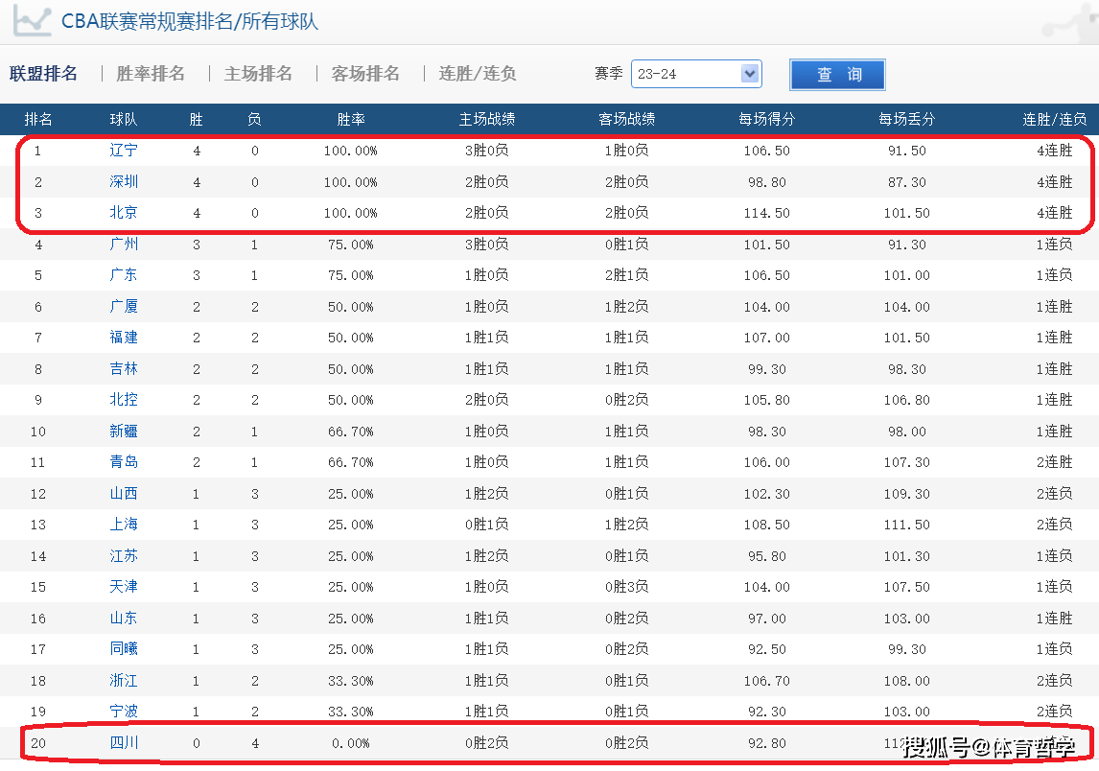Click 新疆's win rate 66.70%
Viewport: 1099px width, 771px height.
tap(350, 432)
